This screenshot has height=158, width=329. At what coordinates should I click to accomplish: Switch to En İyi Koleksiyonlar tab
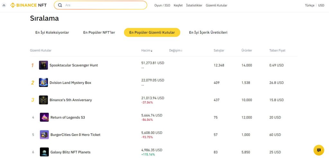[x=52, y=32]
